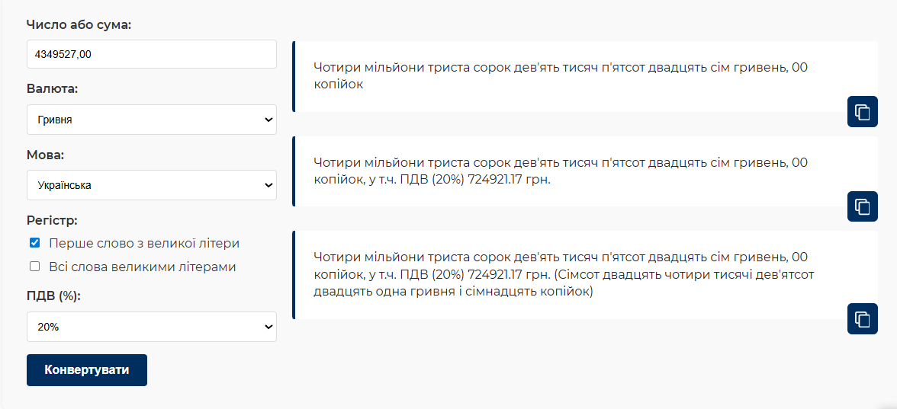Copy the third result with VAT in words
The image size is (897, 409).
863,318
